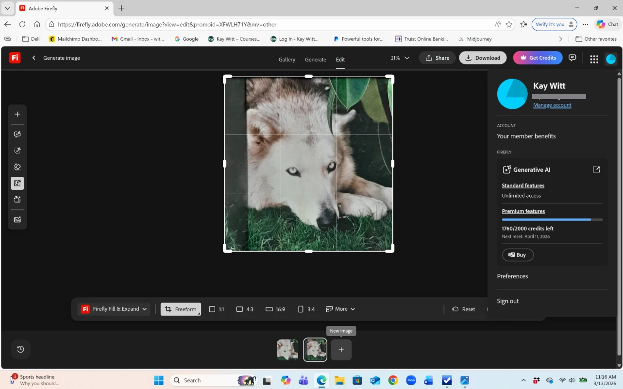Switch to the Generate tab
The width and height of the screenshot is (623, 389).
[315, 59]
